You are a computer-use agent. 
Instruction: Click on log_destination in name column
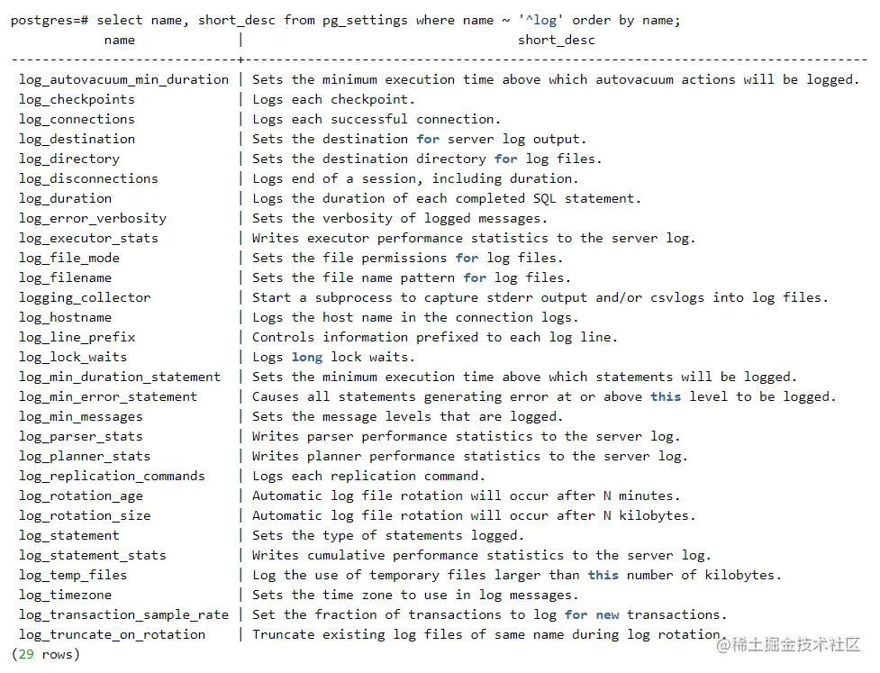click(x=77, y=139)
